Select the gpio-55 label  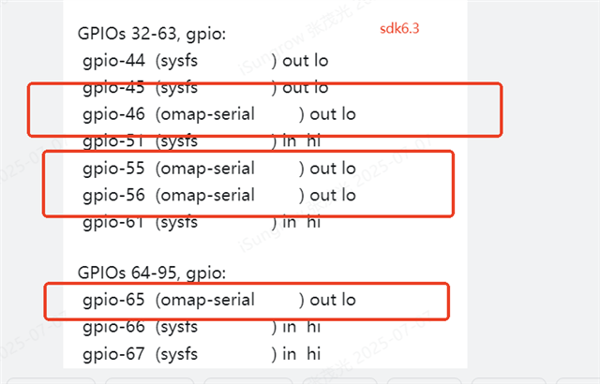tap(113, 169)
